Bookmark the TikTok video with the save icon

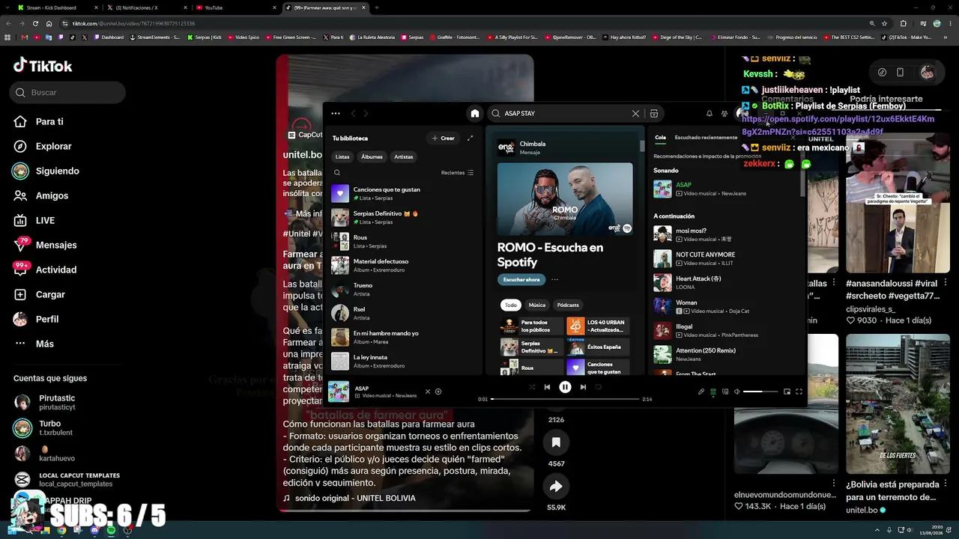point(556,442)
